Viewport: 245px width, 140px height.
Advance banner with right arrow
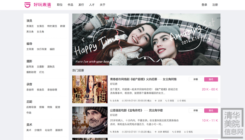[210, 40]
